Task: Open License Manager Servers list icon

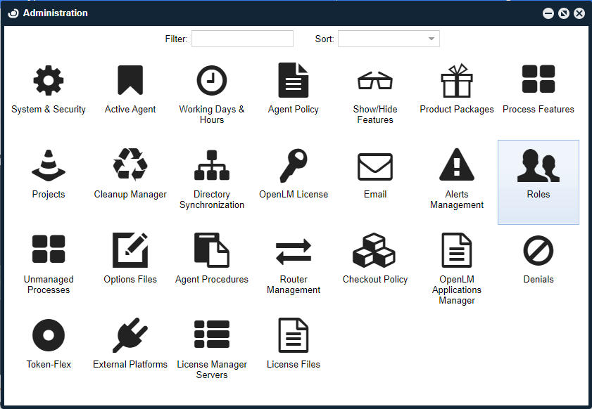Action: click(212, 336)
